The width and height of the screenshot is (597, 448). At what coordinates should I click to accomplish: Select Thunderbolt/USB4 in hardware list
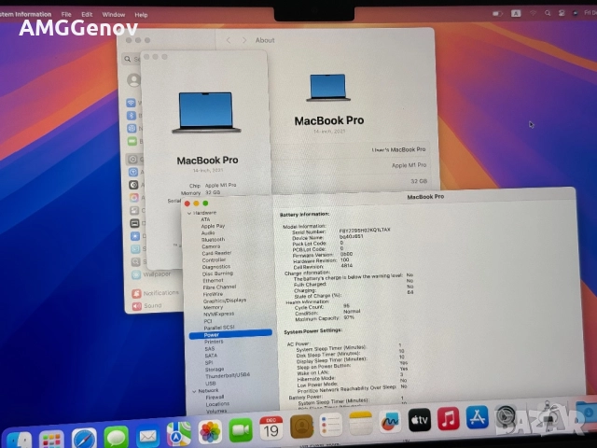tap(228, 375)
